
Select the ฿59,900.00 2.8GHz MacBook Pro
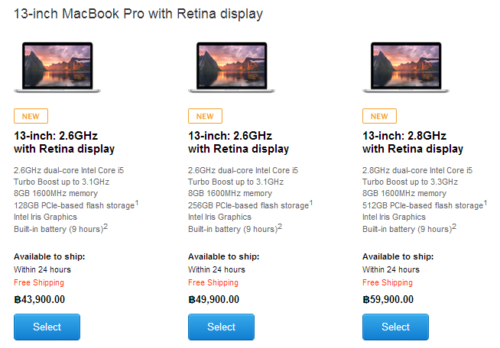(x=395, y=327)
